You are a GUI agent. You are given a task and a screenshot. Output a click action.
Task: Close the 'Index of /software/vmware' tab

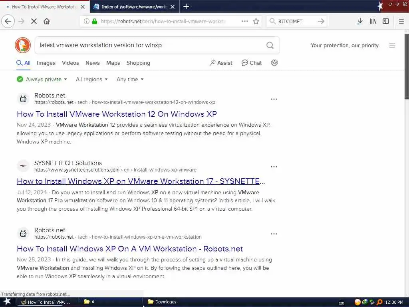173,7
